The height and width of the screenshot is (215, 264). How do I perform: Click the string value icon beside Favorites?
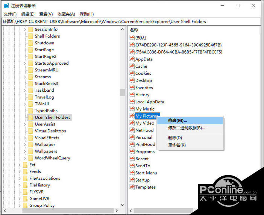132,88
